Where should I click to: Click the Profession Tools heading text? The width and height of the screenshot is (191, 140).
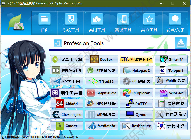84,43
